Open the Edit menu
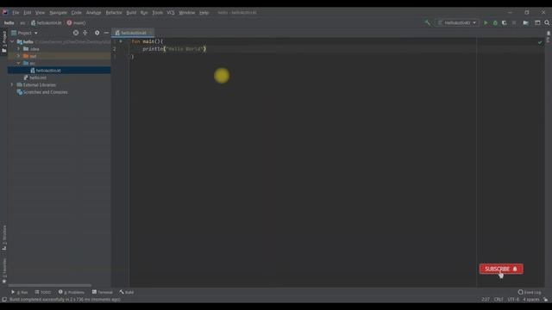 click(27, 12)
